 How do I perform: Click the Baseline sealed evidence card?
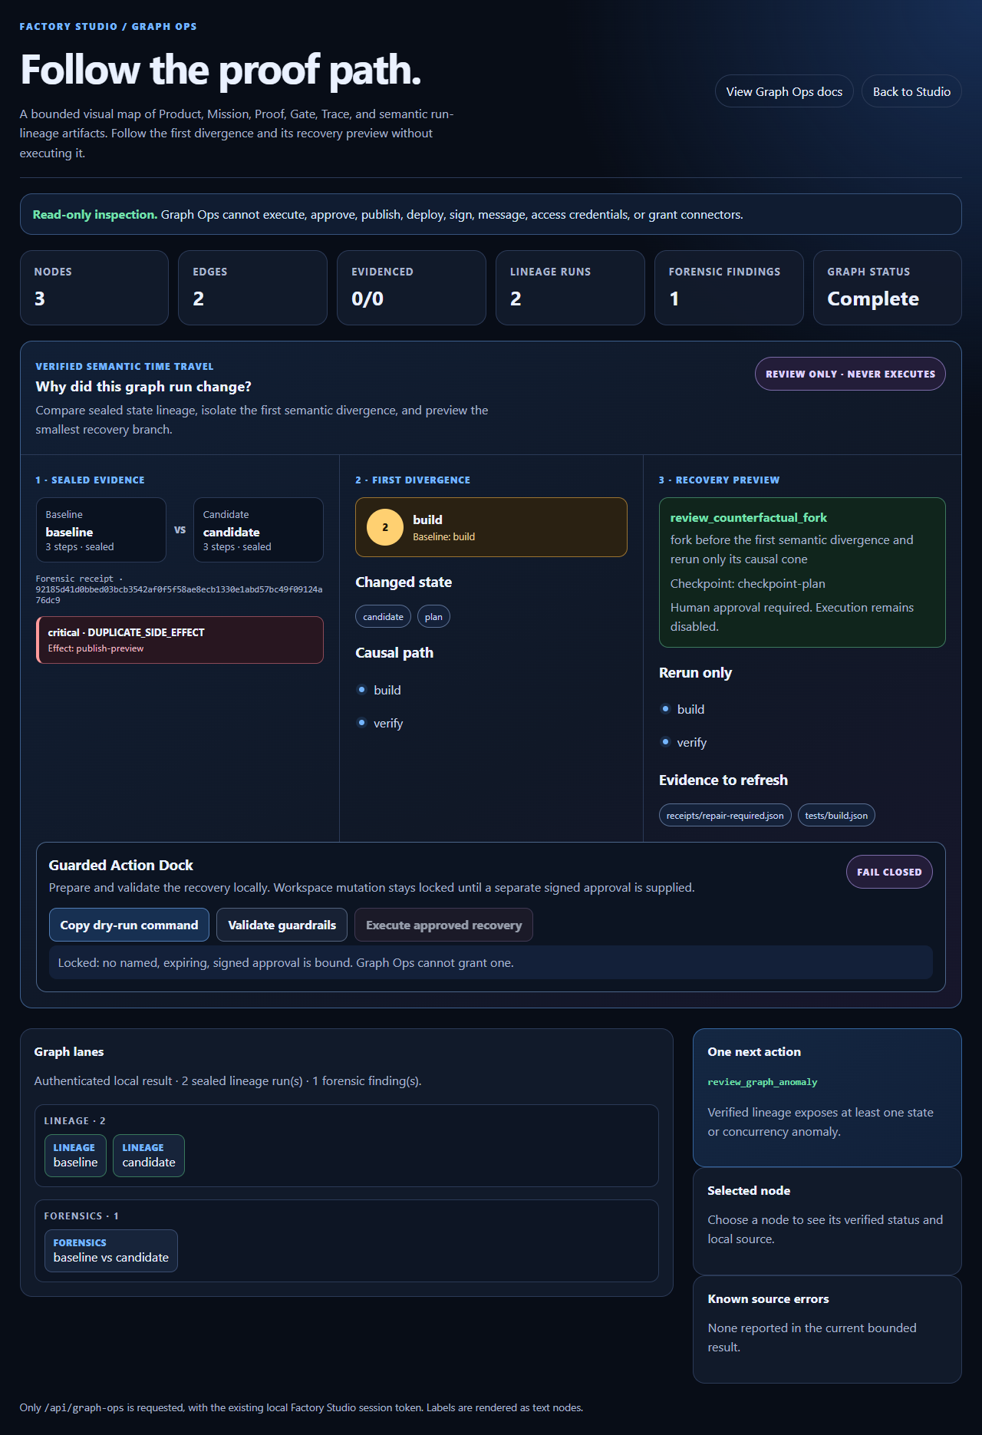101,529
